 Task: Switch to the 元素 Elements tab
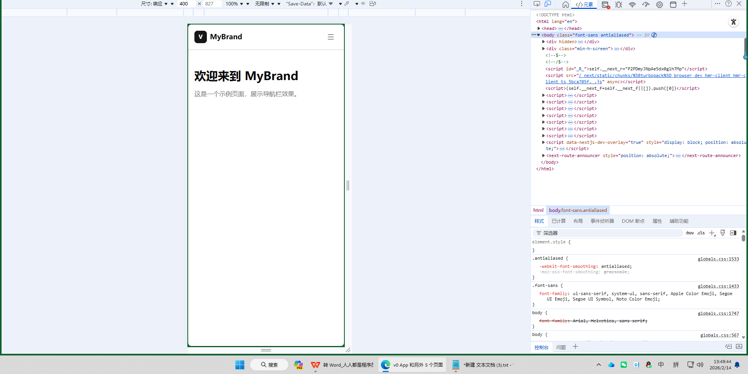pos(584,4)
